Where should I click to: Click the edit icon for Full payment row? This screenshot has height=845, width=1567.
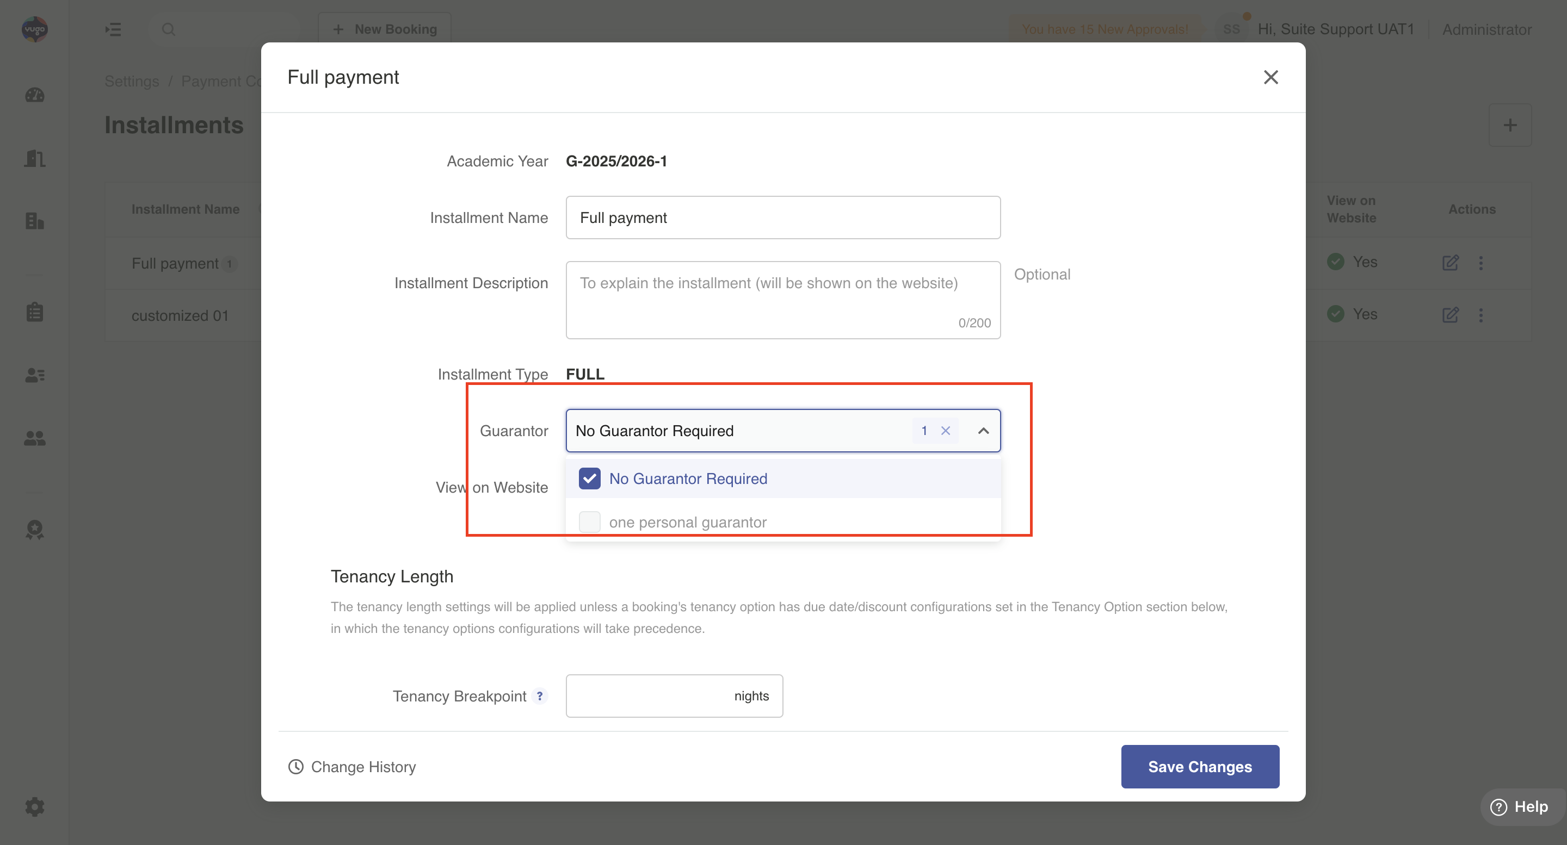(x=1450, y=263)
